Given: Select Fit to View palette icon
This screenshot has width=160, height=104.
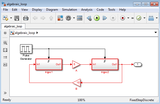Looking at the screenshot, I should click(5, 50).
